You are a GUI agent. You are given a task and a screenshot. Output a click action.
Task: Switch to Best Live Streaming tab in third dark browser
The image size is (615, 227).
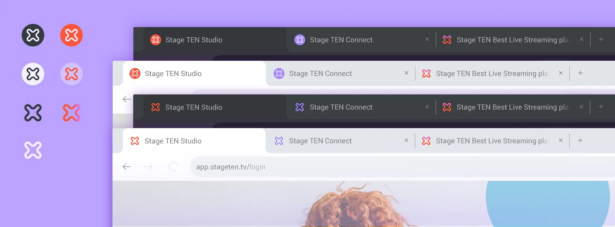tap(512, 107)
